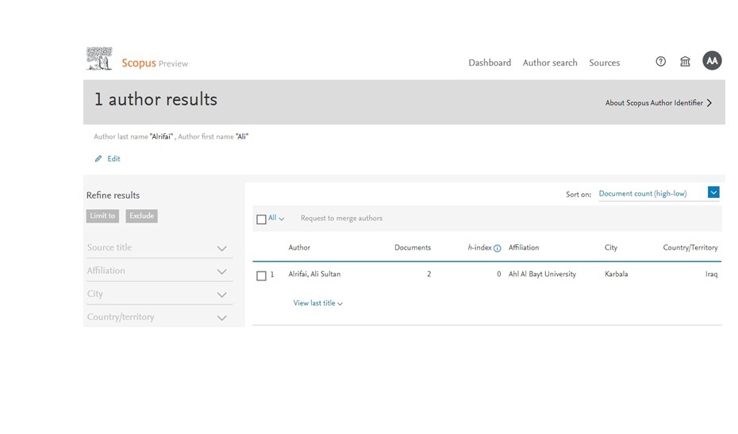Open the AA user account avatar
Image resolution: width=738 pixels, height=434 pixels.
pos(712,61)
